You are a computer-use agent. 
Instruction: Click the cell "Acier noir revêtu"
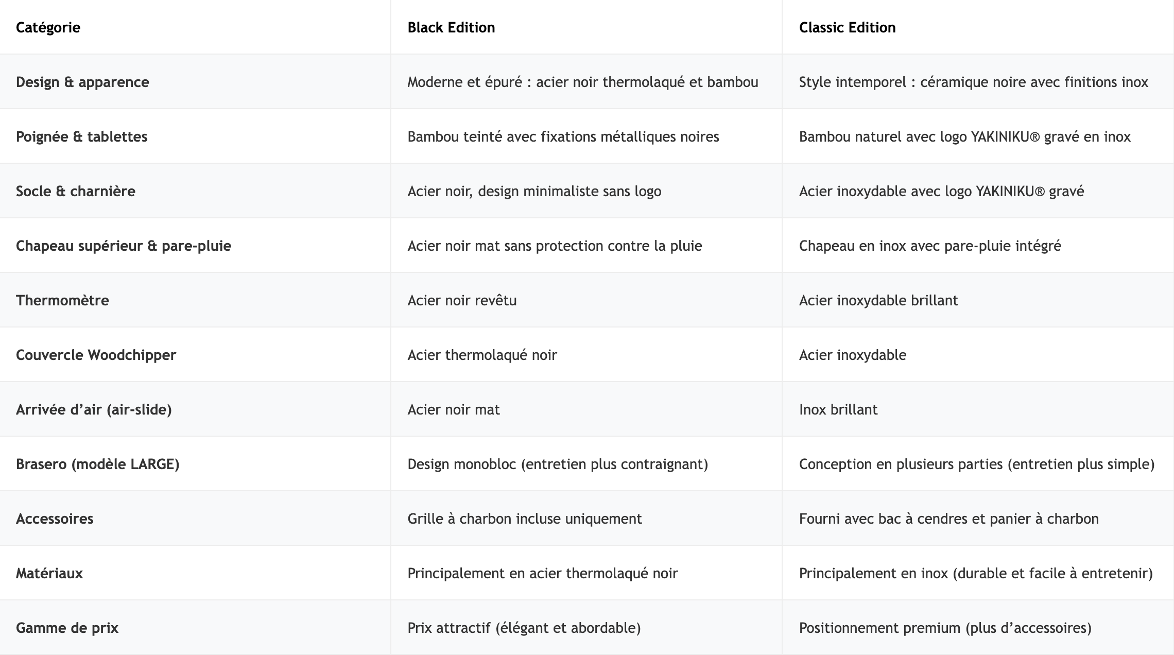click(462, 300)
